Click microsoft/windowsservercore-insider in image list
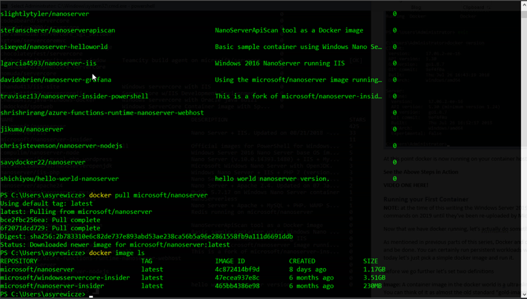The height and width of the screenshot is (299, 527). 65,277
